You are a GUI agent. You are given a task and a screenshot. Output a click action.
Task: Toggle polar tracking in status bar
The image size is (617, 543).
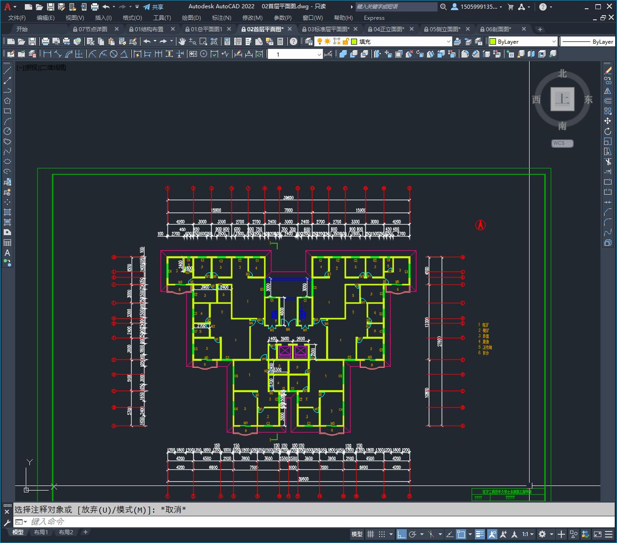pyautogui.click(x=413, y=534)
